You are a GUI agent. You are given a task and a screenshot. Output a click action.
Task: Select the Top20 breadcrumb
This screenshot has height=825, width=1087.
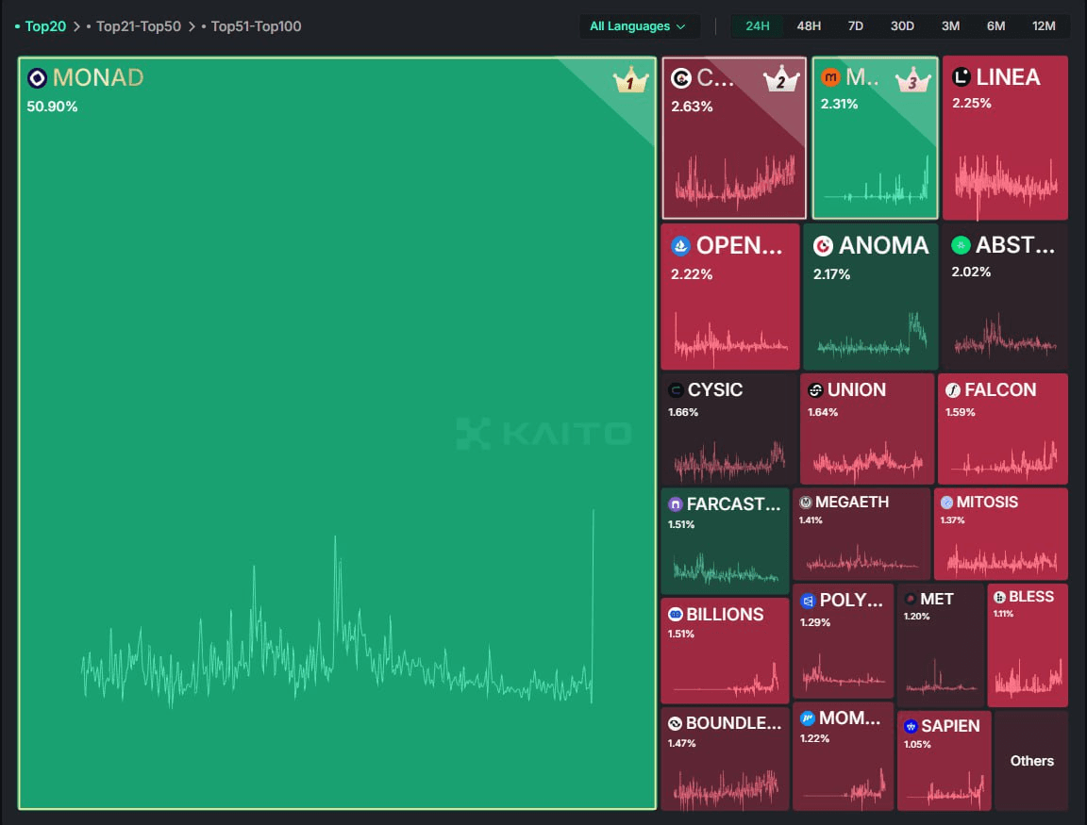pyautogui.click(x=45, y=26)
